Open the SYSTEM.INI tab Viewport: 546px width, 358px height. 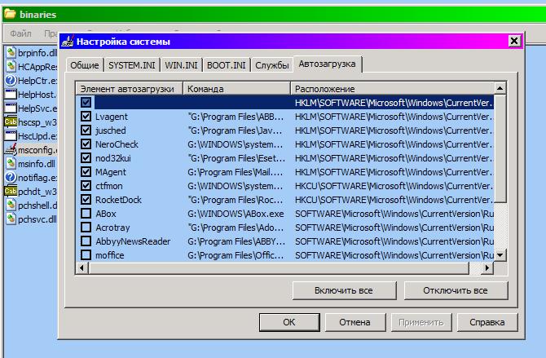click(132, 65)
